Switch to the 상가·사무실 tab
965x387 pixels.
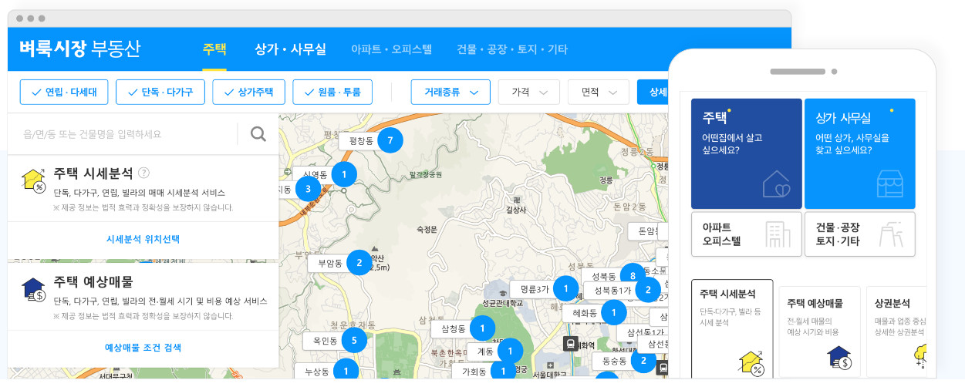(x=290, y=49)
